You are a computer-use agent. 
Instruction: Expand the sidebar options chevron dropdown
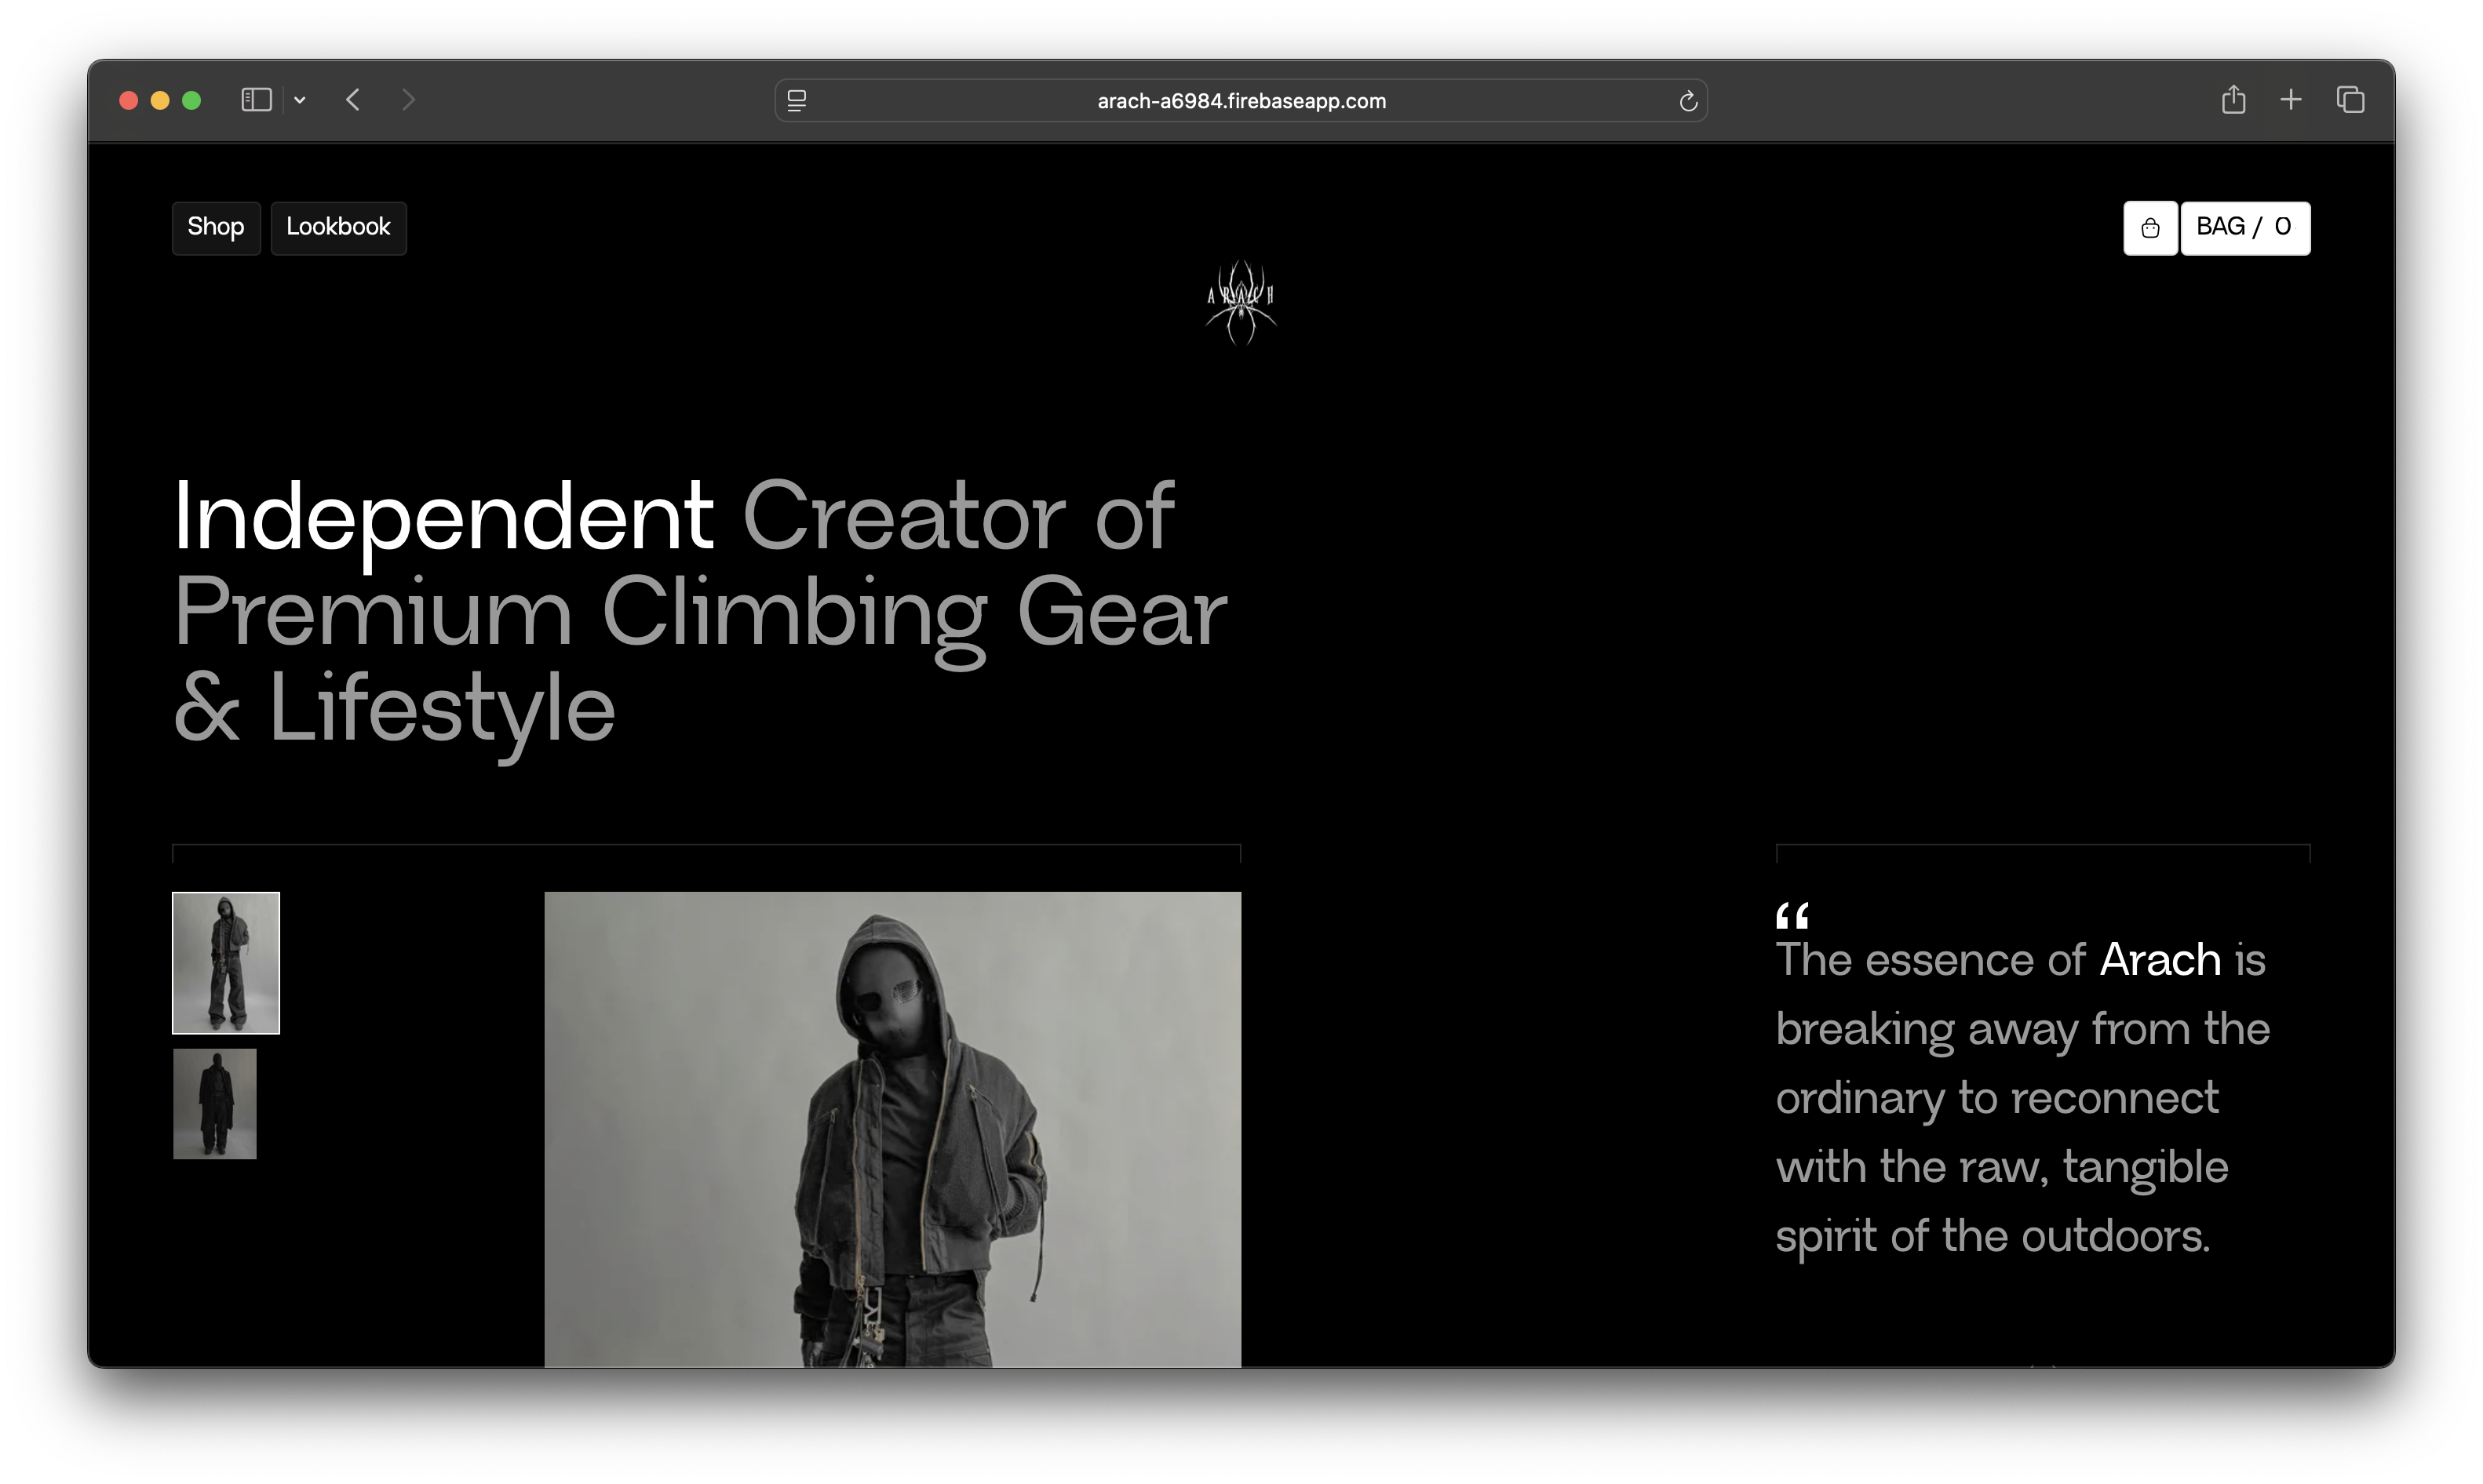(x=299, y=100)
